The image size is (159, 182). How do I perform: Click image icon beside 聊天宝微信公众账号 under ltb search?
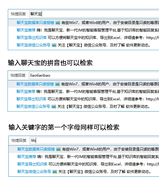point(55,172)
